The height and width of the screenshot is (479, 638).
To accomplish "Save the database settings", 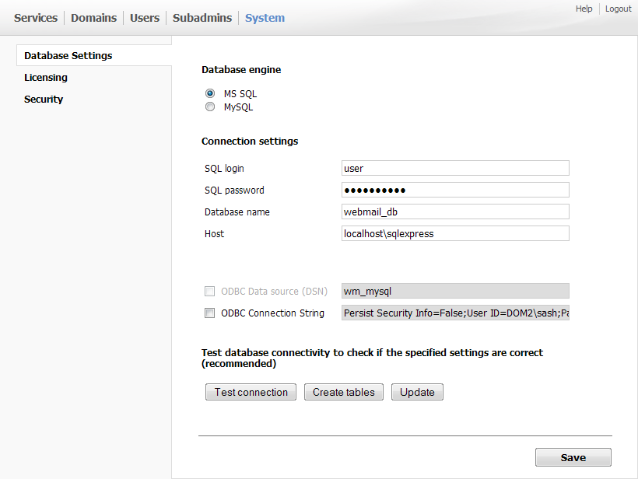I will click(573, 457).
